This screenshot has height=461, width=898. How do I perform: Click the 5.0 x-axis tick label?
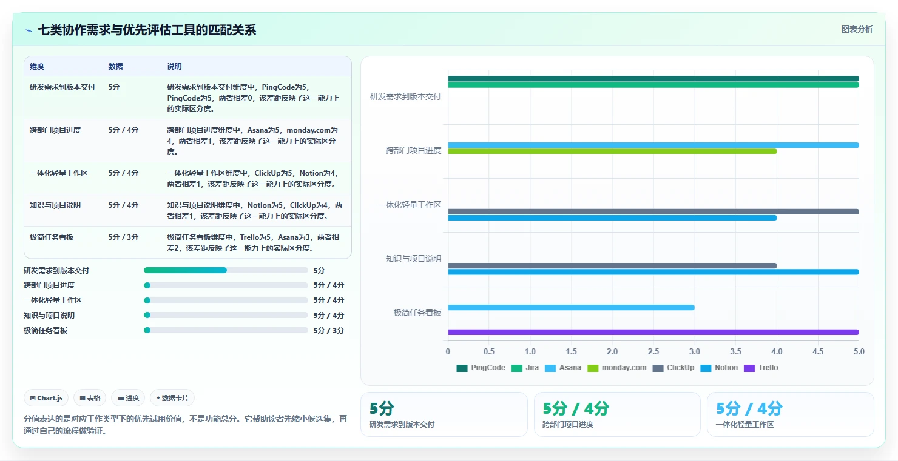pyautogui.click(x=859, y=352)
